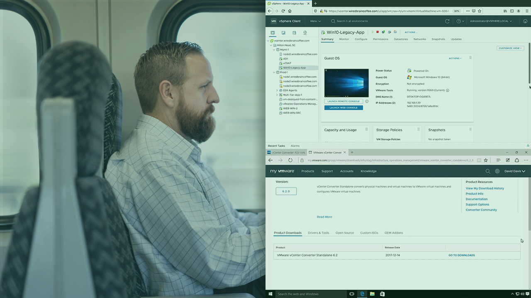Click the green Power On VM icon
Screen dimensions: 531x298
[x=373, y=32]
